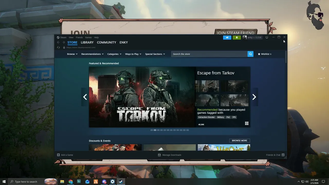Screen dimensions: 329x185
Task: Click the Windows platform icon on Tarkov capsule
Action: pyautogui.click(x=247, y=123)
